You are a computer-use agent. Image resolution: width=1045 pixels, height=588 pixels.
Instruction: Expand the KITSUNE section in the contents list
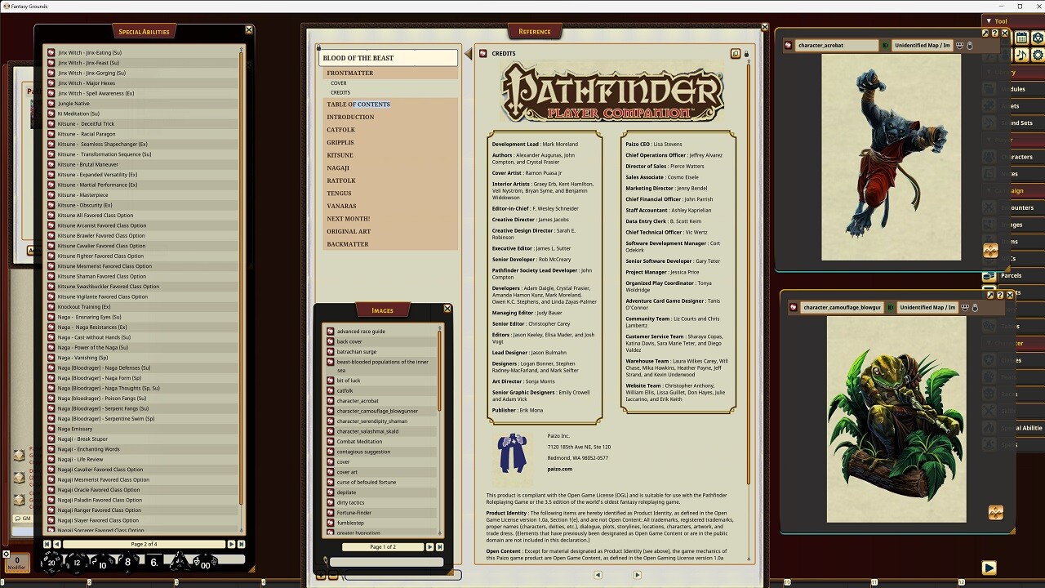click(340, 154)
